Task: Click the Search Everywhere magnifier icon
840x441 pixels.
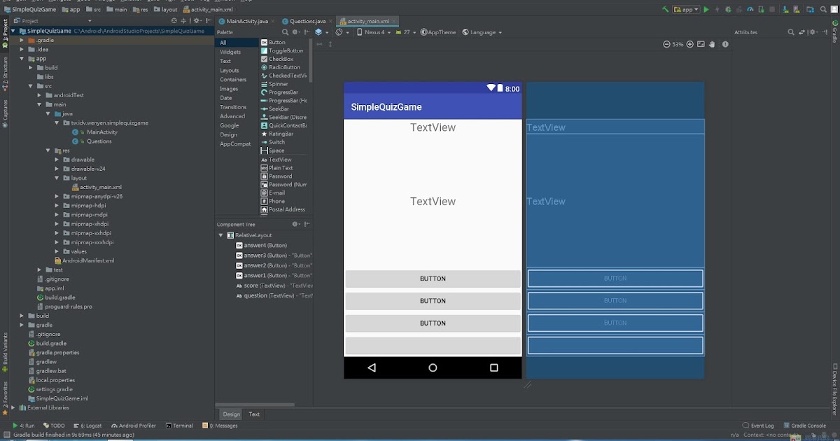Action: point(823,10)
